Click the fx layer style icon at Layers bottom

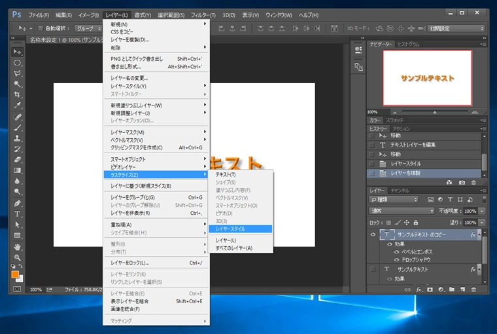click(x=419, y=289)
